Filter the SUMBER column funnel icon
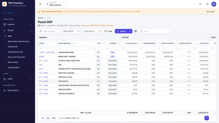219x123 pixels. tap(119, 43)
